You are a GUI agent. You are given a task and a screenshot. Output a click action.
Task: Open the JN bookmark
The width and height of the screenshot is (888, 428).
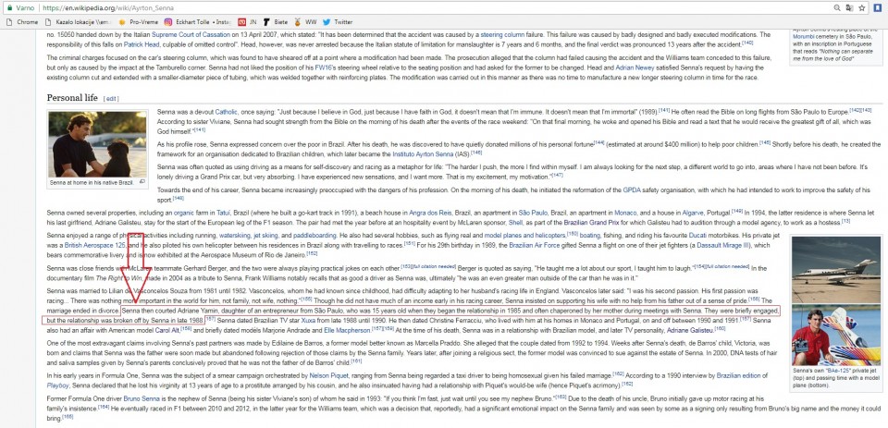247,22
